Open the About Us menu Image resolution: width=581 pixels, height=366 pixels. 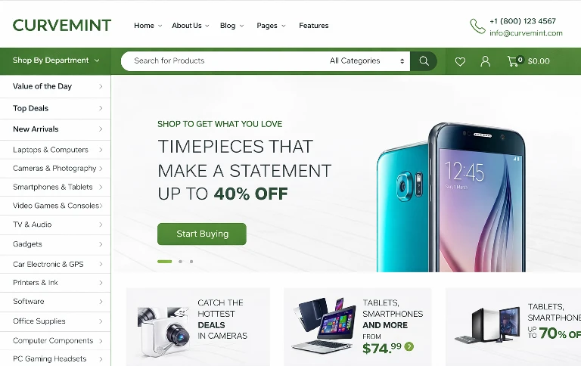191,26
